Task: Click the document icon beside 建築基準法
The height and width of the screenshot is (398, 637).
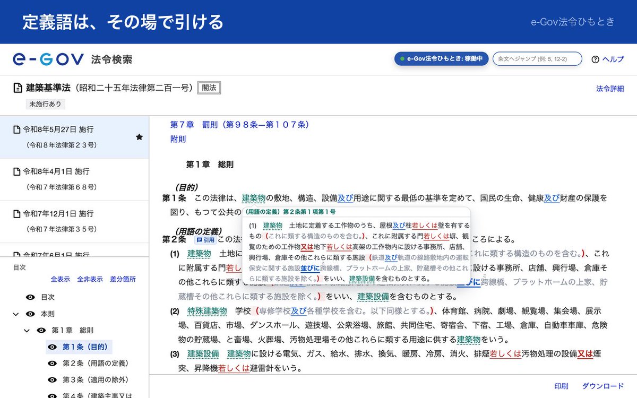Action: [x=18, y=88]
